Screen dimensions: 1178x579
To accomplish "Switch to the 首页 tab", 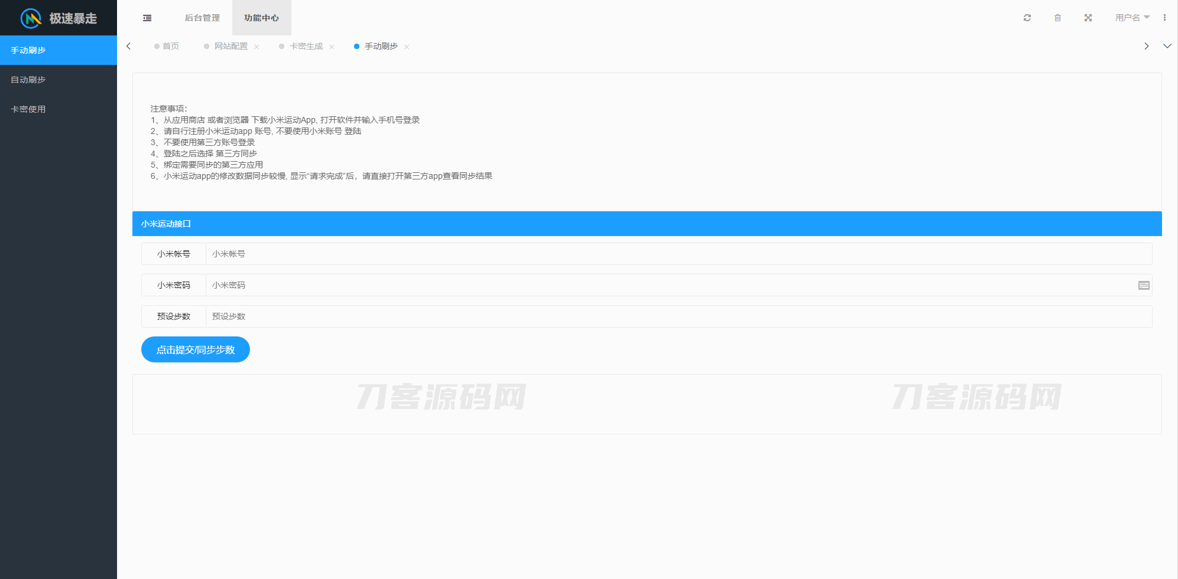I will pos(170,46).
